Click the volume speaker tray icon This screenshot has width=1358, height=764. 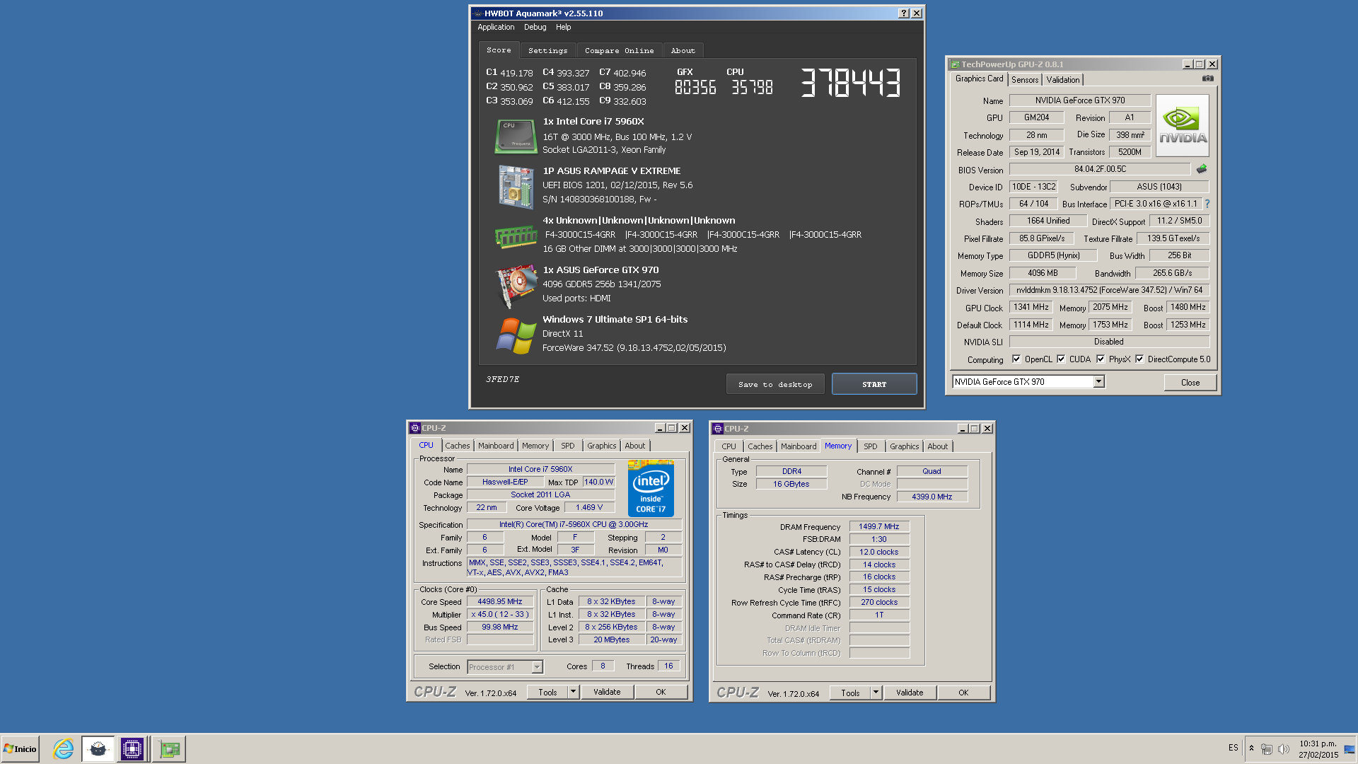coord(1283,749)
